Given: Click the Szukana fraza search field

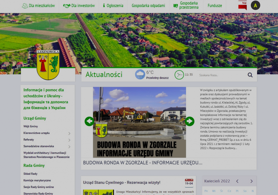Looking at the screenshot, I should click(221, 75).
